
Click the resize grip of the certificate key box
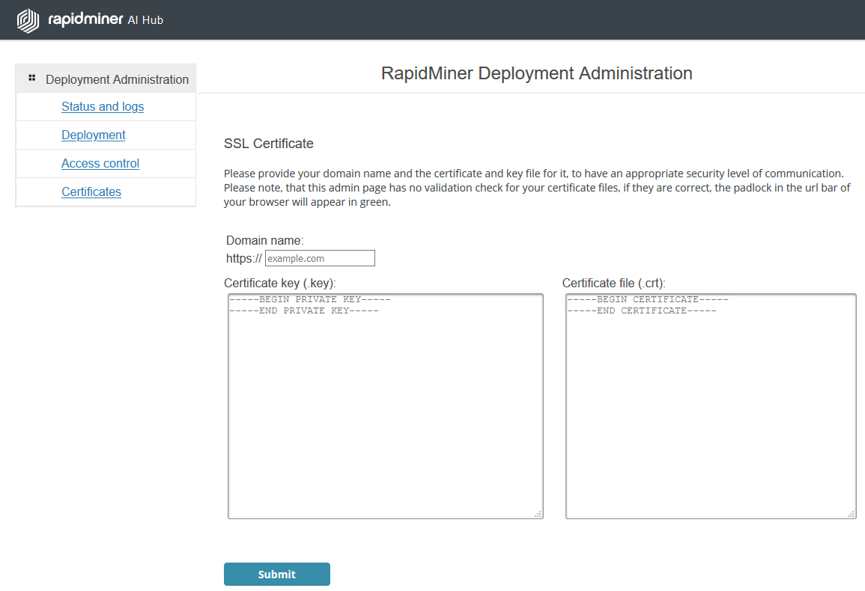pyautogui.click(x=539, y=514)
